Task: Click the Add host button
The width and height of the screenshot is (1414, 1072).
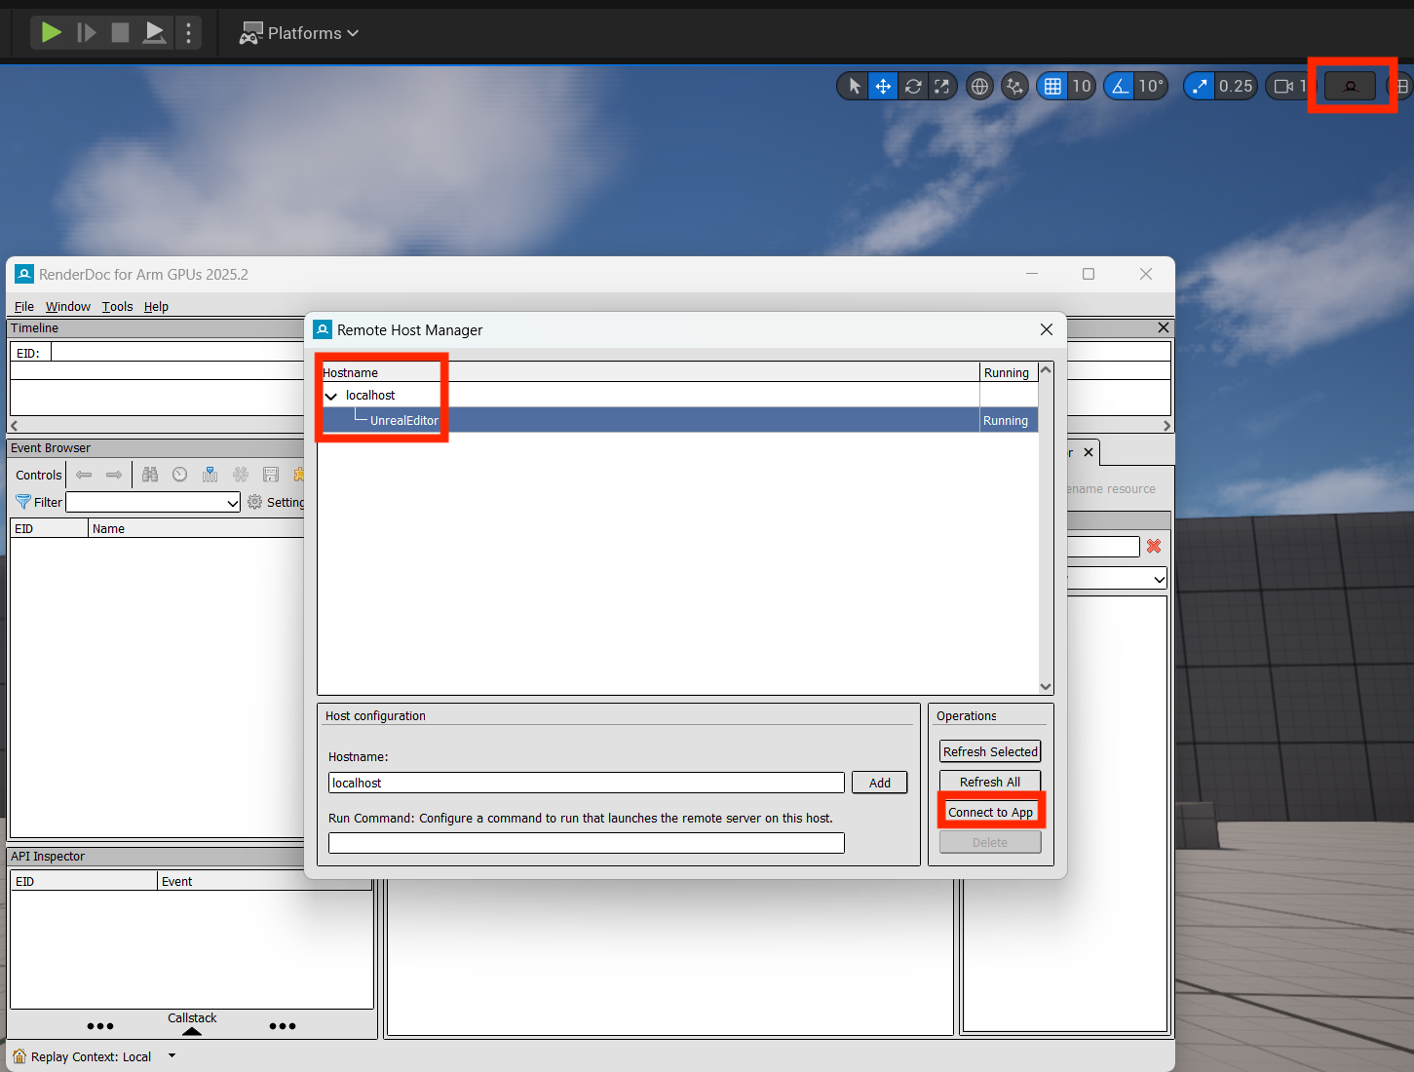Action: coord(880,783)
